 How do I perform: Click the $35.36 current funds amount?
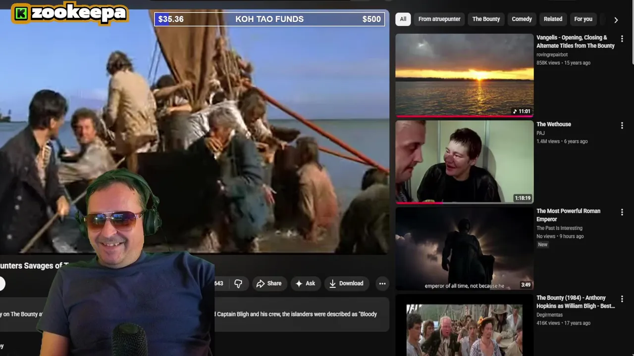coord(171,19)
